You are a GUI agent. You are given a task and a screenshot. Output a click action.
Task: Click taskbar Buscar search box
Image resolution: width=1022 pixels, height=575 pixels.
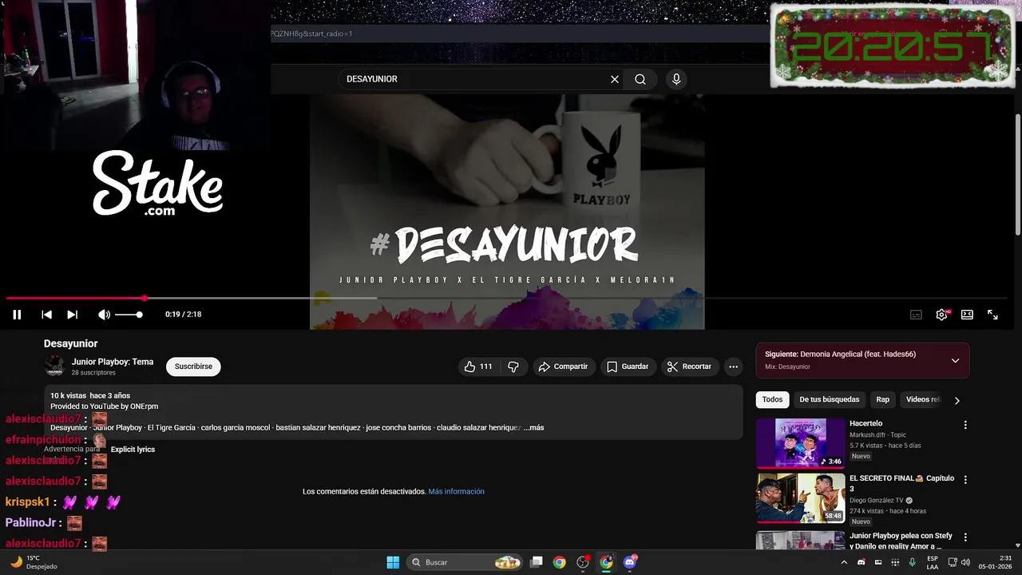tap(465, 562)
